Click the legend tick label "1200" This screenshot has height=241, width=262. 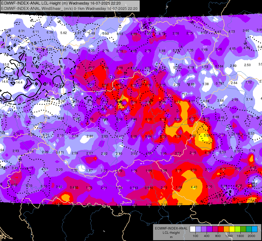(229, 236)
